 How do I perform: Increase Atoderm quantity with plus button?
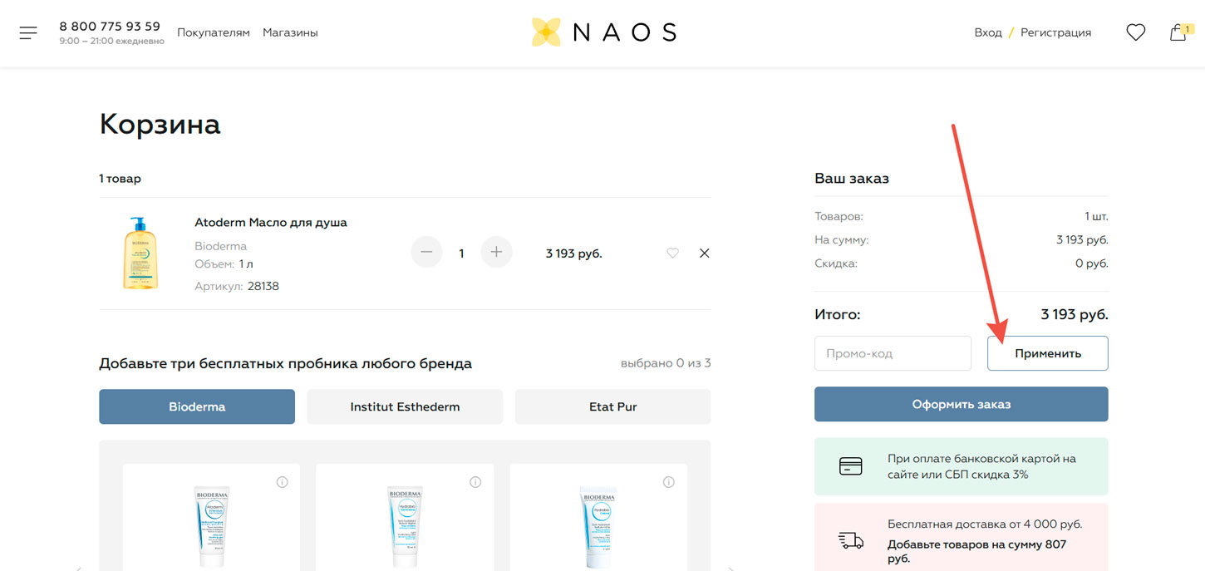(x=497, y=253)
